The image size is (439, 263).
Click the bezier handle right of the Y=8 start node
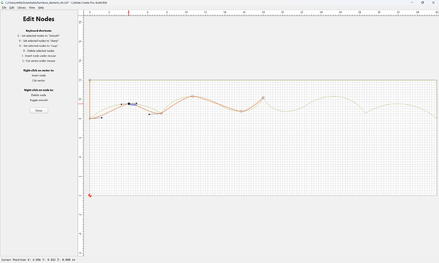click(x=102, y=118)
